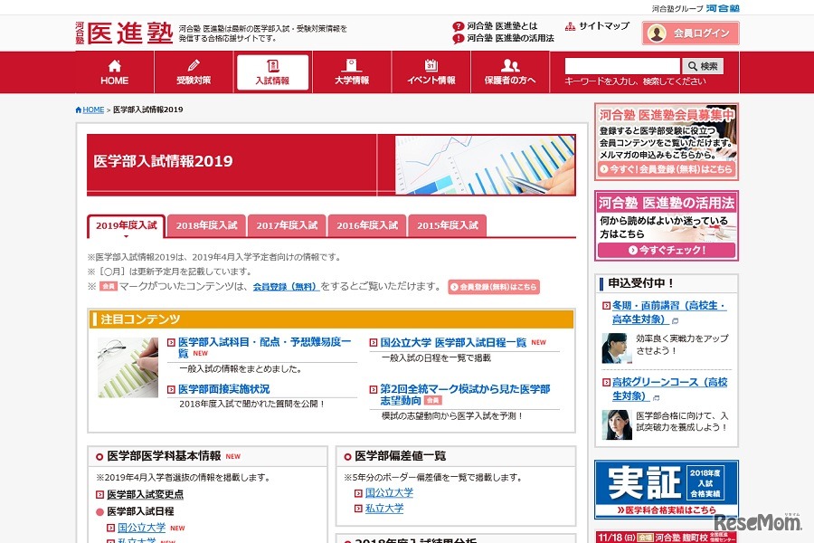
Task: Click the サイトマップ sitemap icon
Action: [x=568, y=25]
